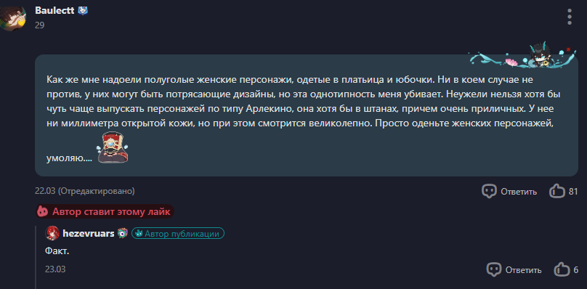
Task: Click the 22.03 (Отредактировано) timestamp
Action: point(85,191)
